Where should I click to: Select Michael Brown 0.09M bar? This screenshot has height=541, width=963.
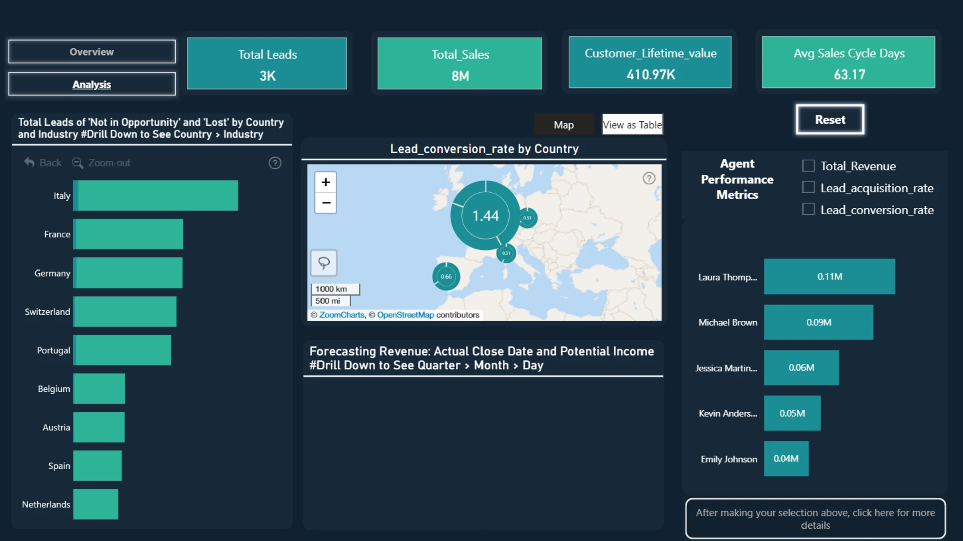[819, 322]
